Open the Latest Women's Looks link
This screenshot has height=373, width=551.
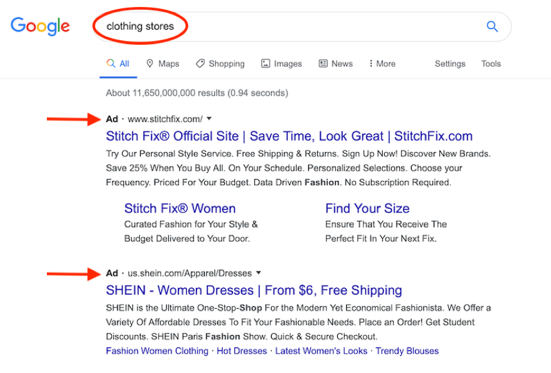[x=321, y=351]
